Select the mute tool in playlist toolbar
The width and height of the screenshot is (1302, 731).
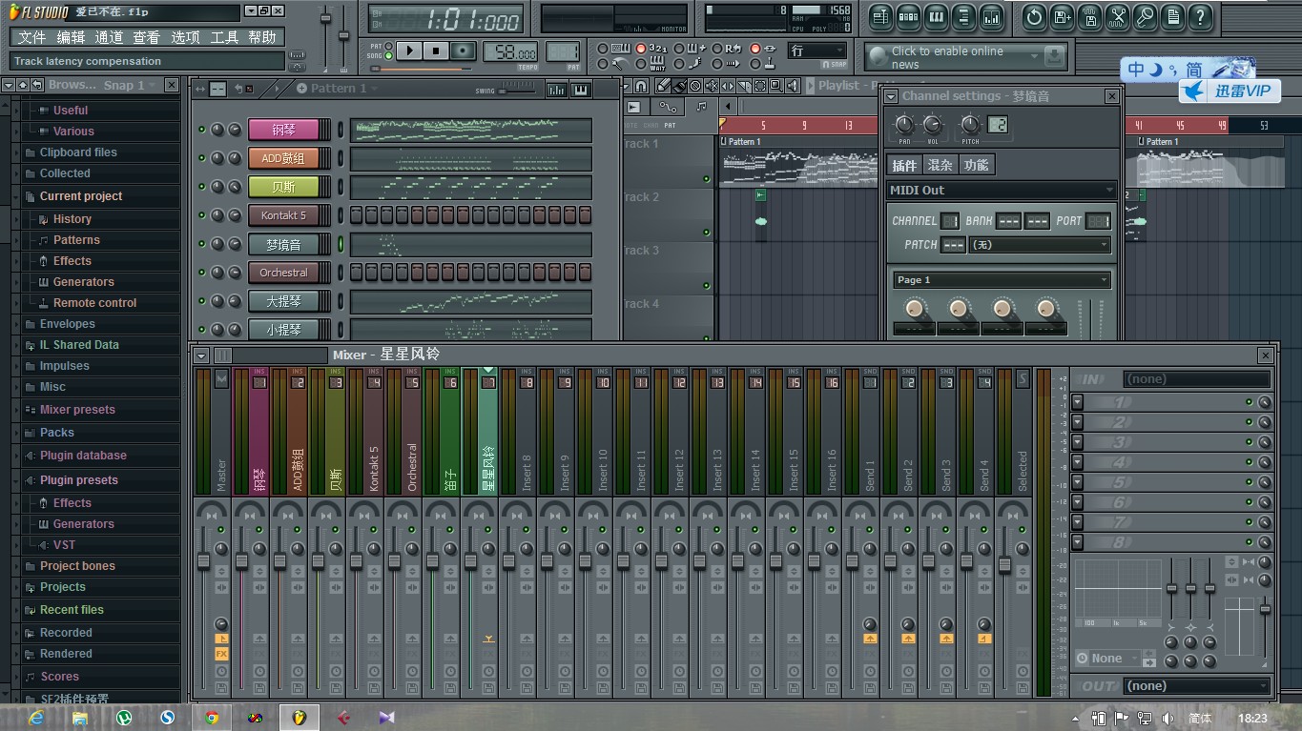coord(712,86)
